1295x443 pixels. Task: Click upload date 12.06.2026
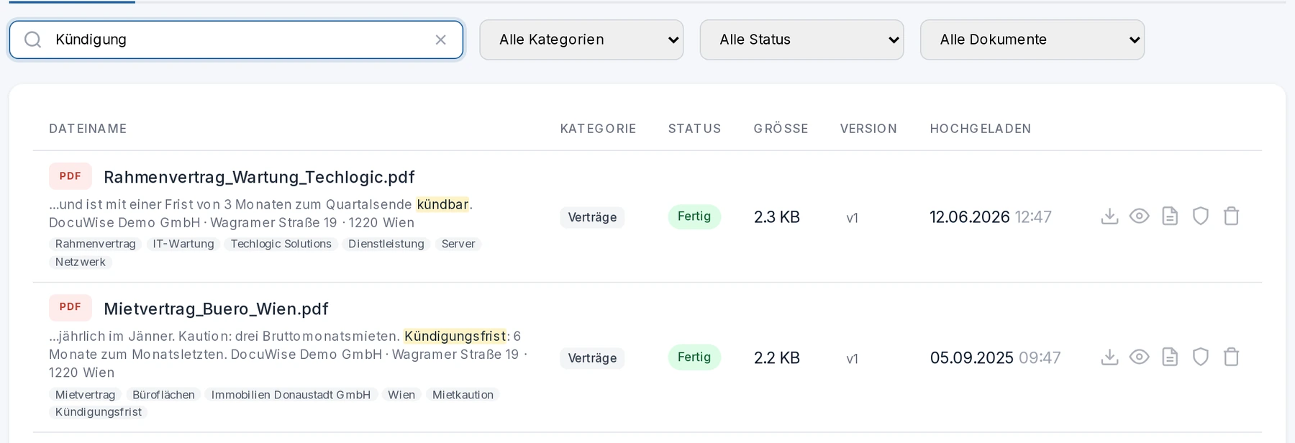970,217
